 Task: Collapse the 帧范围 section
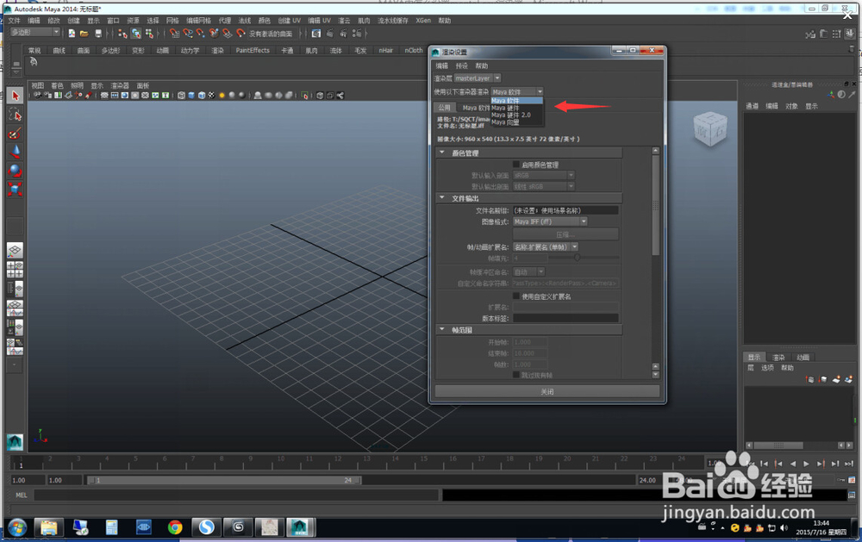click(442, 330)
